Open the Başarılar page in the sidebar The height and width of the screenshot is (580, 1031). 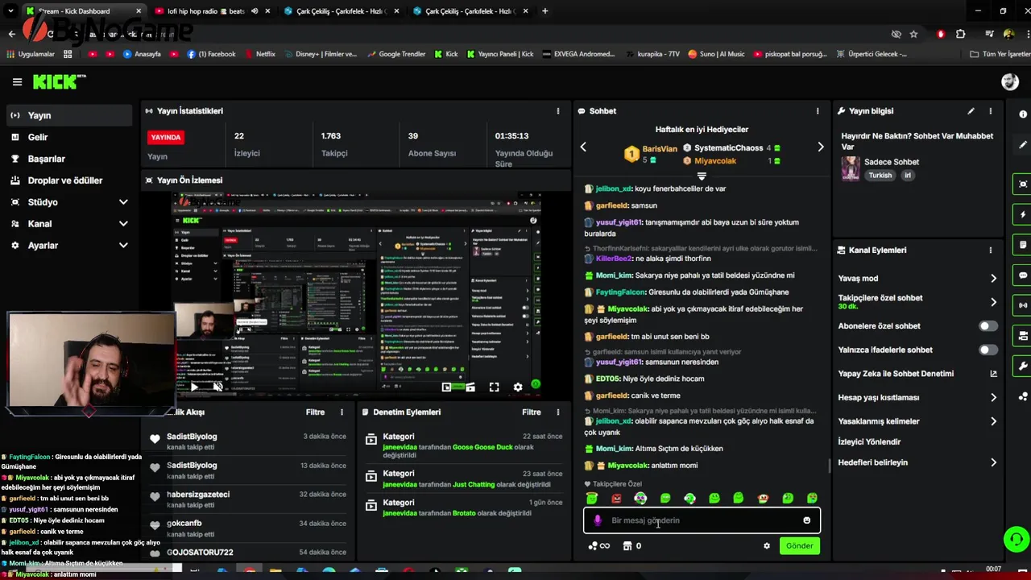click(x=69, y=159)
